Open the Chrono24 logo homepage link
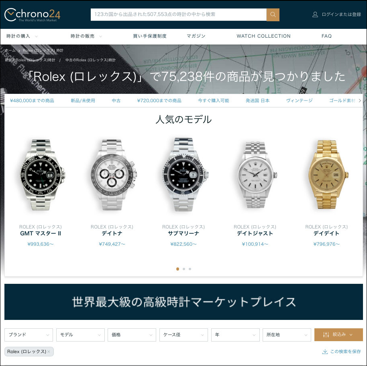The width and height of the screenshot is (367, 366). pos(32,15)
